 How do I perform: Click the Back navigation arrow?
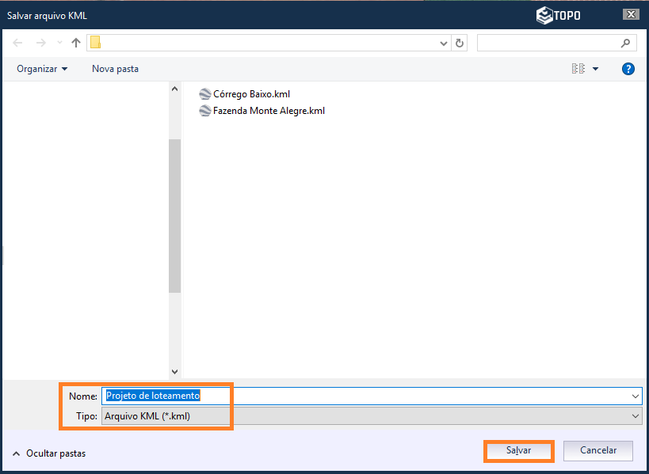click(x=17, y=43)
